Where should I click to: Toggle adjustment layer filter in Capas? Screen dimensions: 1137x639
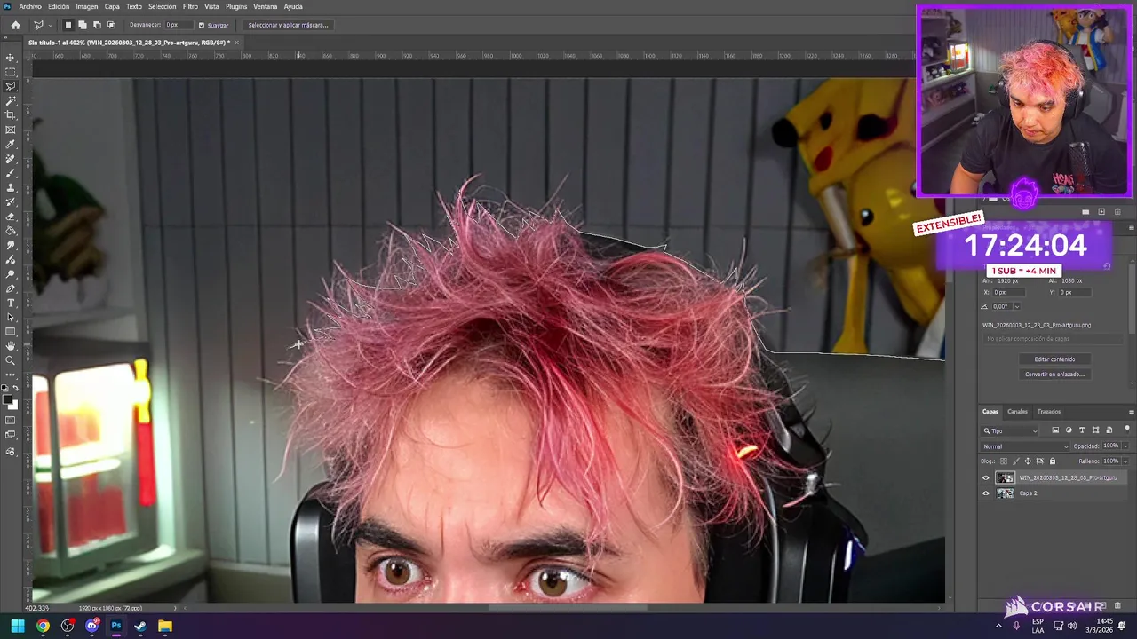(x=1069, y=430)
